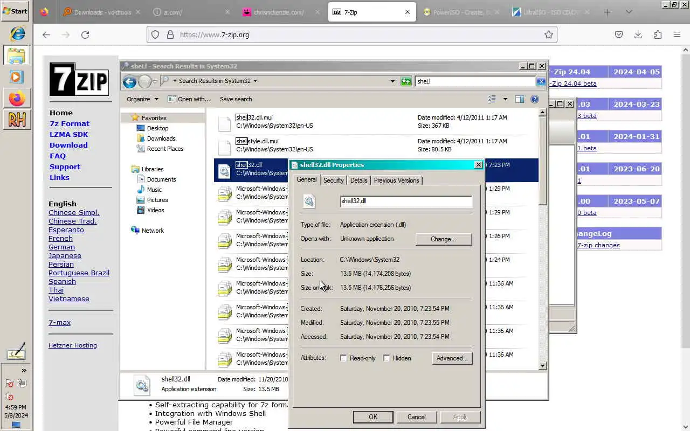This screenshot has height=431, width=690.
Task: Open the 7z Format link
Action: pos(70,123)
